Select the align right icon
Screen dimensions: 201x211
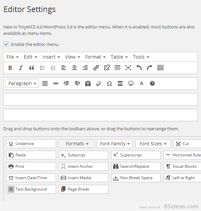tap(85, 68)
